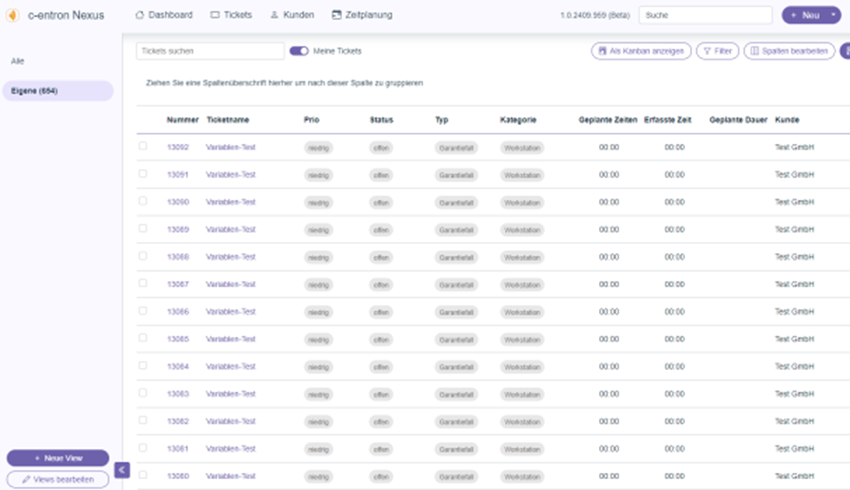Open the Filter options
The height and width of the screenshot is (490, 850).
pyautogui.click(x=717, y=51)
